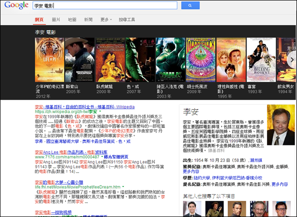Open the 李安的電影大夢 - 心靈小憩 result
This screenshot has width=297, height=217.
click(x=59, y=182)
